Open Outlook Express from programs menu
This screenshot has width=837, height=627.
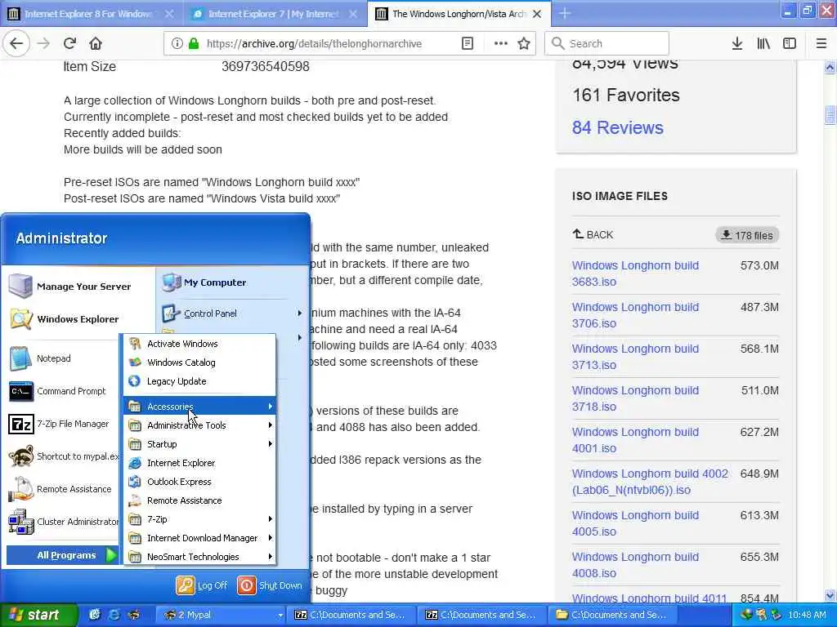200,482
